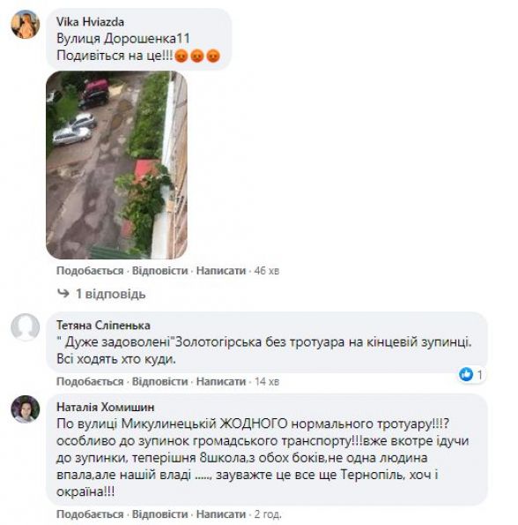Click Vika Hviazda's name
The image size is (518, 525).
pos(90,22)
